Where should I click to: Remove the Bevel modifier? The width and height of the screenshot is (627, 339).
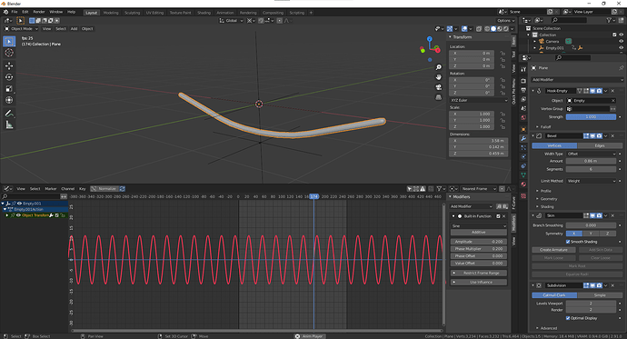coord(613,136)
